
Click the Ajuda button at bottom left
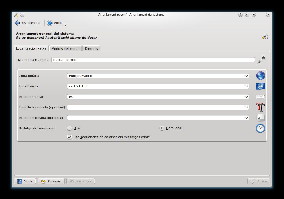pos(25,181)
